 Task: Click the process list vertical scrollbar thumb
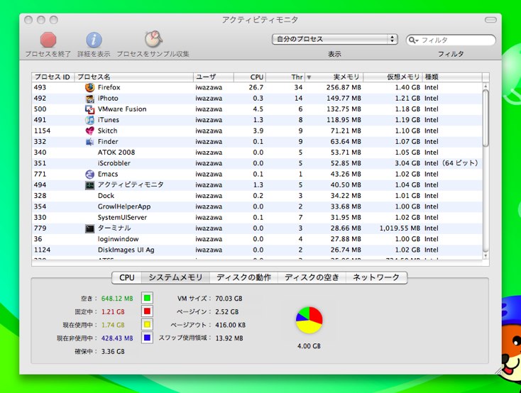click(x=486, y=118)
